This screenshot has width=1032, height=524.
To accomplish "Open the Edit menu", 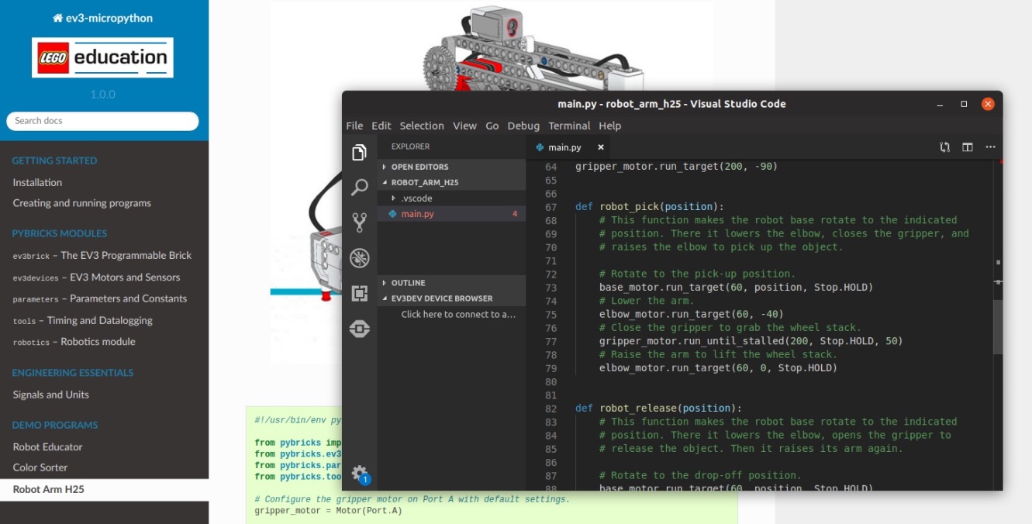I will 381,126.
